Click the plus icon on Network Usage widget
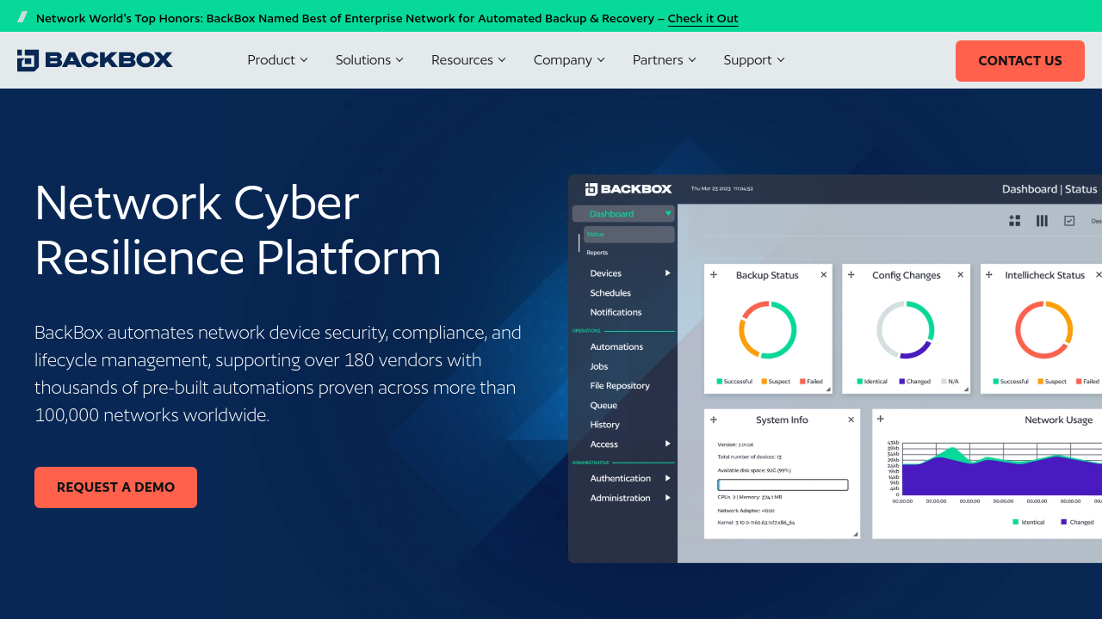The width and height of the screenshot is (1102, 619). 881,420
